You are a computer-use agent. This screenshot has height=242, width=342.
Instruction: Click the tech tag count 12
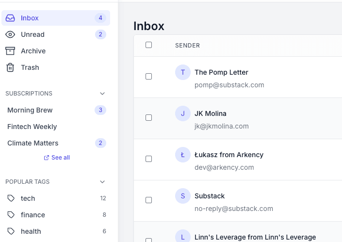tap(103, 198)
